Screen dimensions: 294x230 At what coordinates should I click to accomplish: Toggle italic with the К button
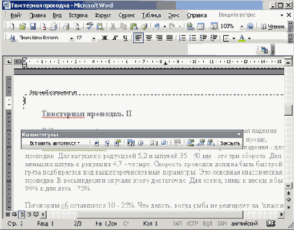[x=115, y=38]
